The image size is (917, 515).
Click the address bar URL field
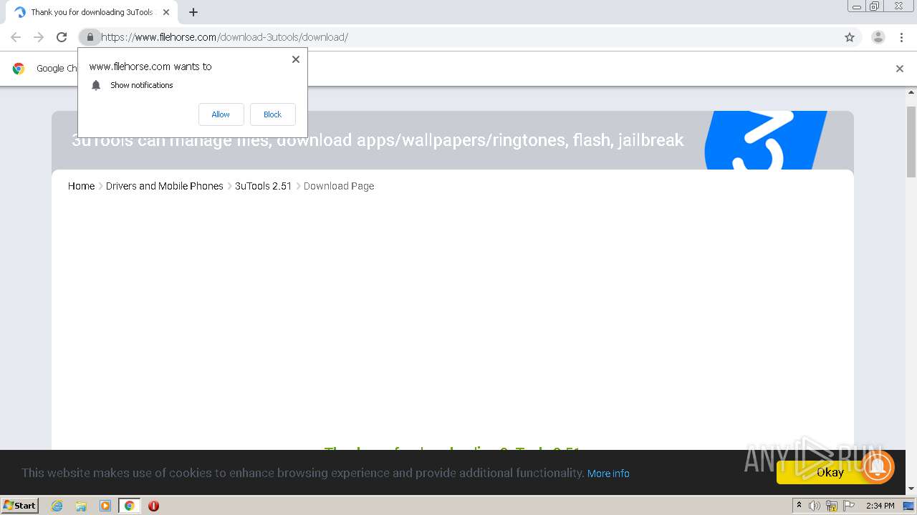click(x=469, y=37)
